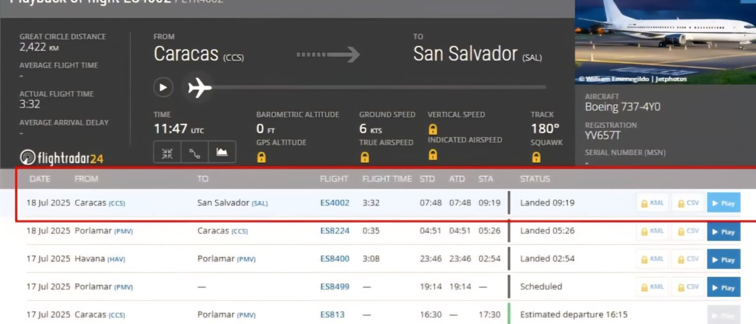756x324 pixels.
Task: Open the Boeing 737 aircraft photo
Action: pos(665,40)
